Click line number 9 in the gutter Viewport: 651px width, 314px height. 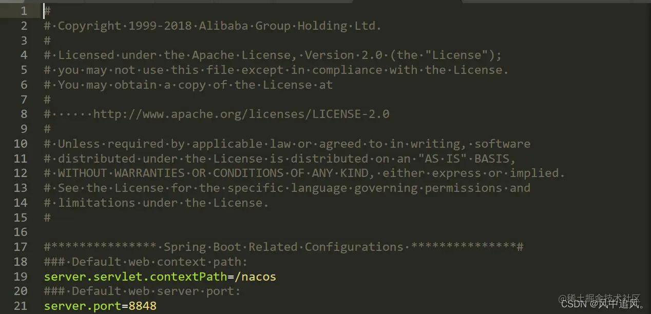24,129
